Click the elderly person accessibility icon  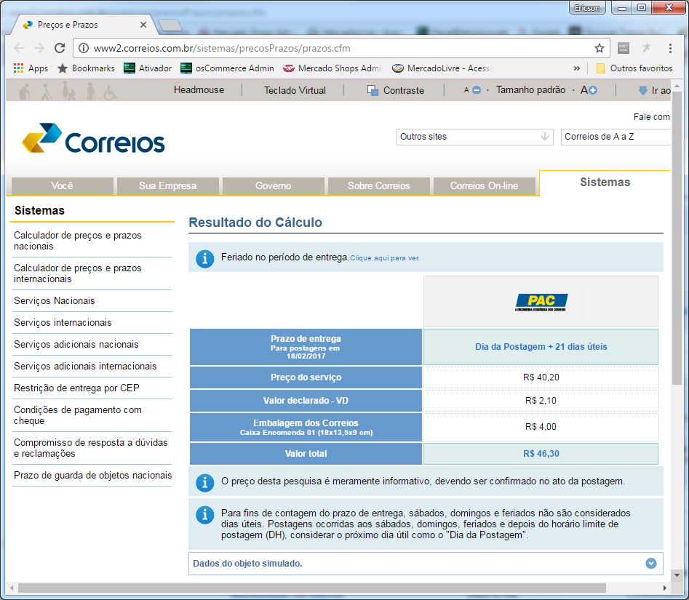(25, 92)
